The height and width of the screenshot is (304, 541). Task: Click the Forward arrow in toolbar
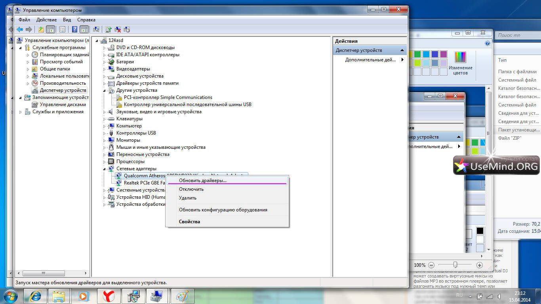pos(29,29)
